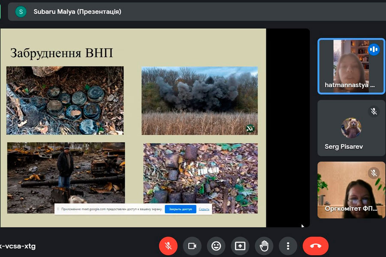The width and height of the screenshot is (386, 257).
Task: Click the green "S" presenter avatar
Action: pos(21,12)
